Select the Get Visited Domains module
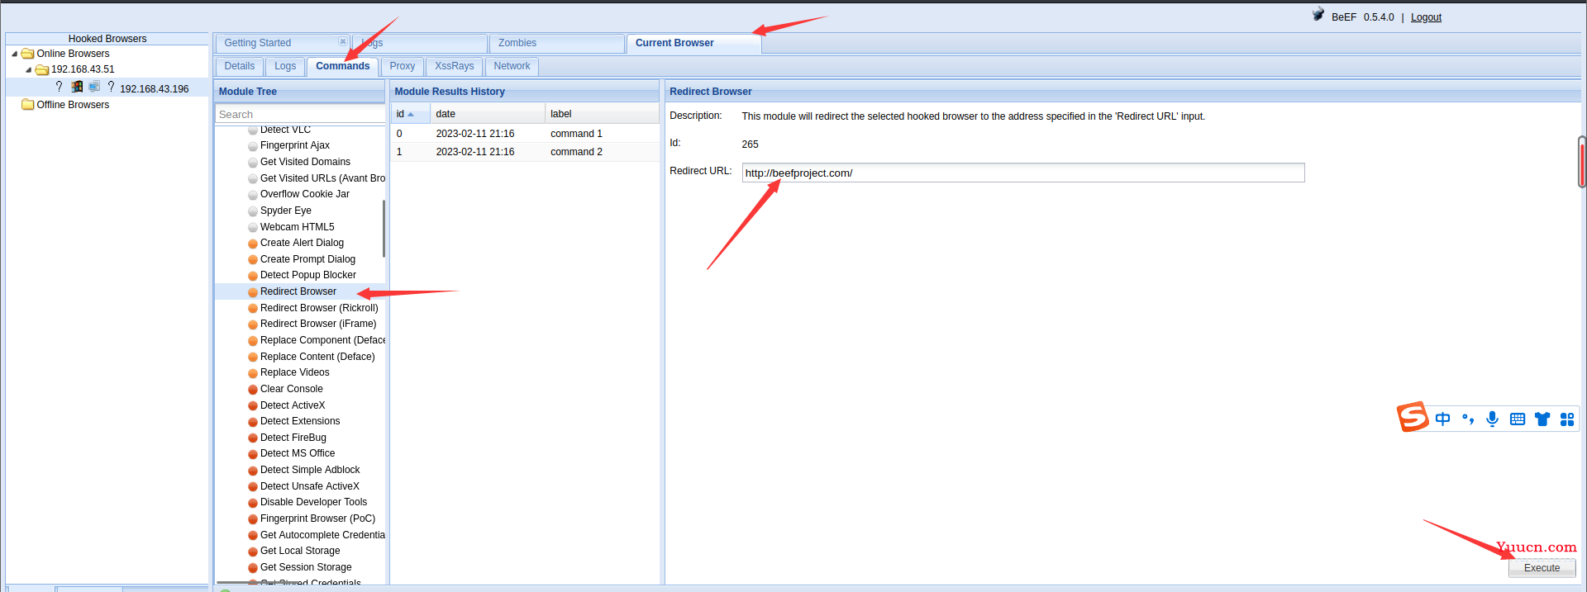The image size is (1587, 592). pos(305,162)
